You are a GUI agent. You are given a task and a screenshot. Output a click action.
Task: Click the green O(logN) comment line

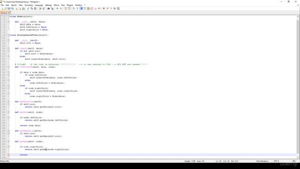point(81,64)
